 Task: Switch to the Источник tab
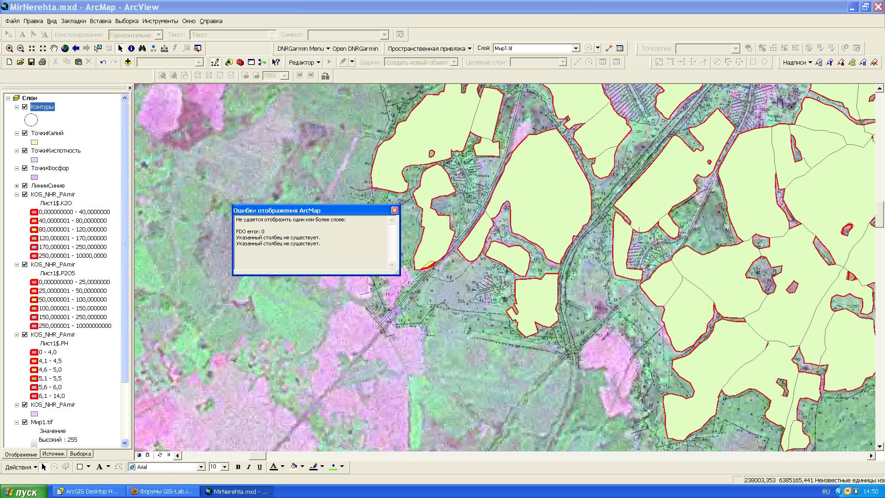53,454
